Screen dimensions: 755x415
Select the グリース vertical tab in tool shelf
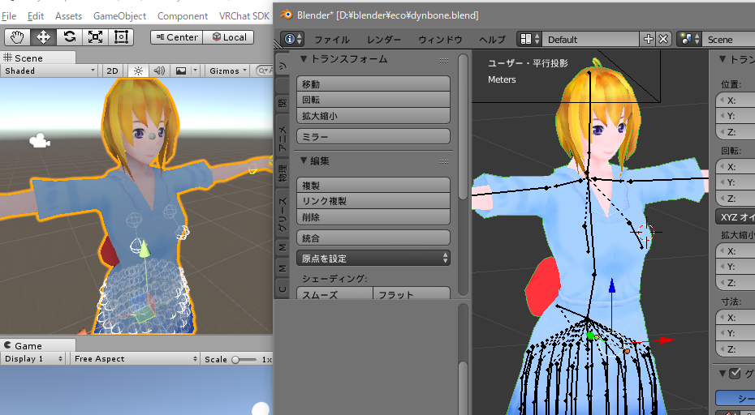click(x=283, y=215)
